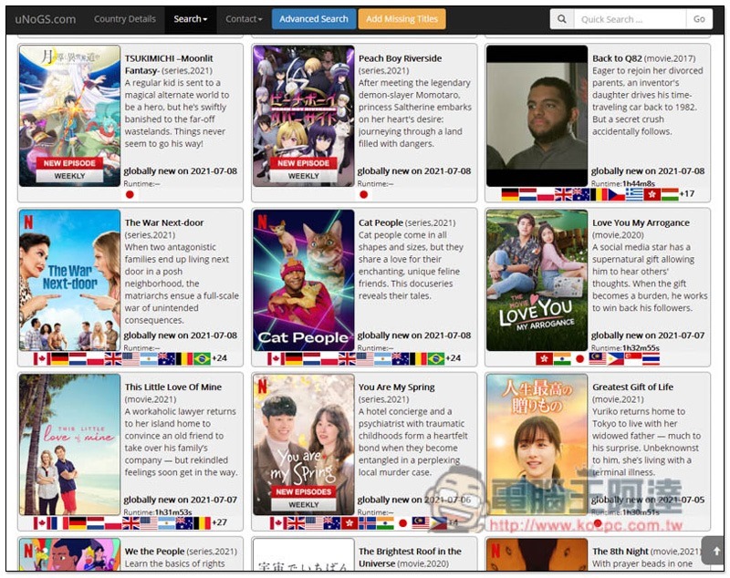Open the Search dropdown menu

[x=190, y=19]
